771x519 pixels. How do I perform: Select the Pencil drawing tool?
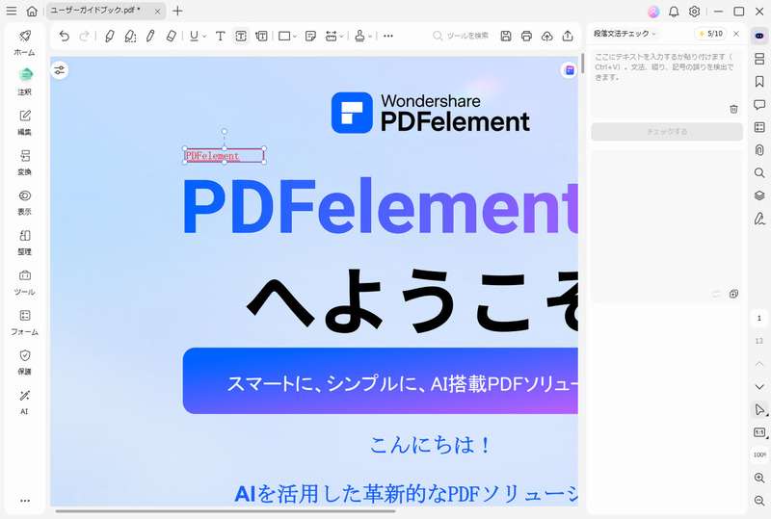point(150,36)
